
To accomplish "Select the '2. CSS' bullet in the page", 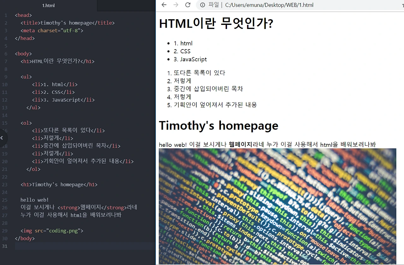I will pyautogui.click(x=182, y=51).
